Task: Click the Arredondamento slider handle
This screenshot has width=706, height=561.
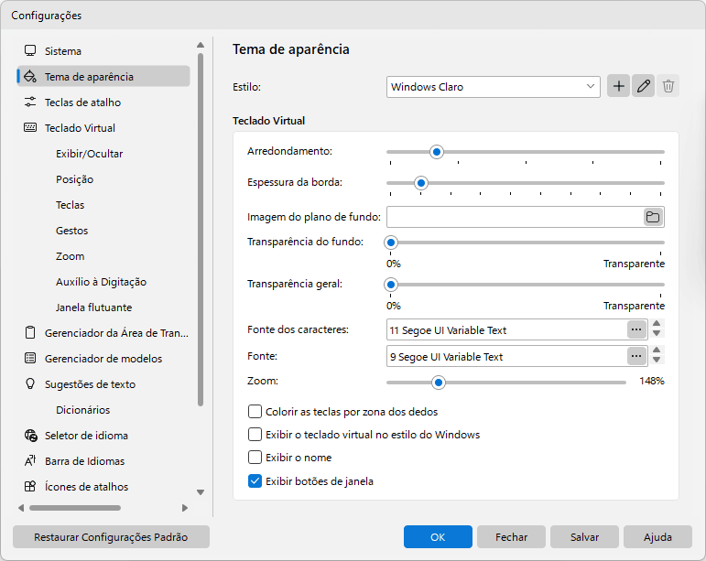Action: point(436,152)
